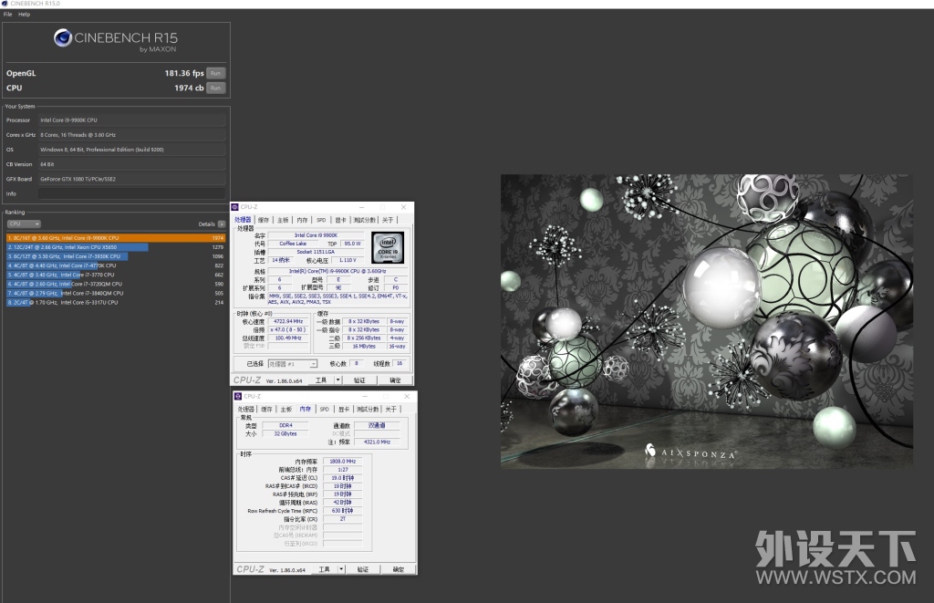Click the AIXSPONZA rendered scene image
Image resolution: width=934 pixels, height=603 pixels.
pyautogui.click(x=707, y=321)
